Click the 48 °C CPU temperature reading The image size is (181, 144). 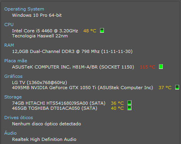click(90, 31)
